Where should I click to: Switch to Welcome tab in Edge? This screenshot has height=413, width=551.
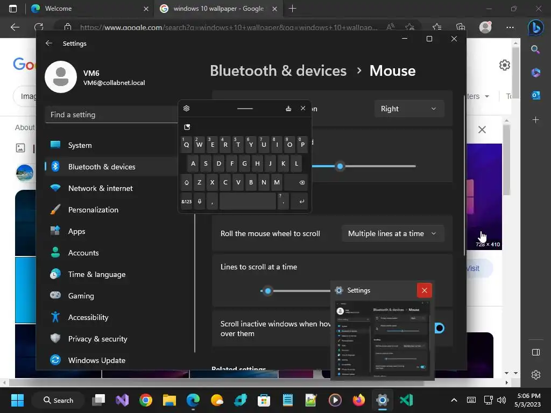pos(90,9)
